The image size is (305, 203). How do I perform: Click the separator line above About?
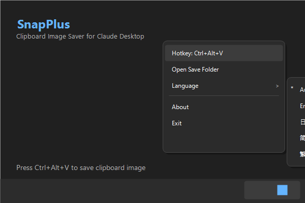tap(224, 96)
